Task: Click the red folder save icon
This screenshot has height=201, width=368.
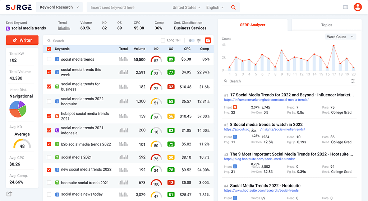Action: (x=208, y=40)
